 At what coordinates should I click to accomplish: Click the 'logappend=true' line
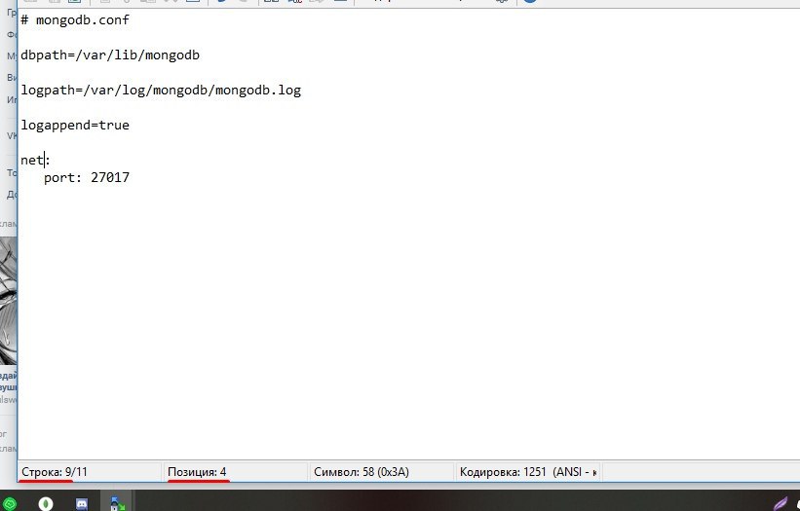coord(75,126)
